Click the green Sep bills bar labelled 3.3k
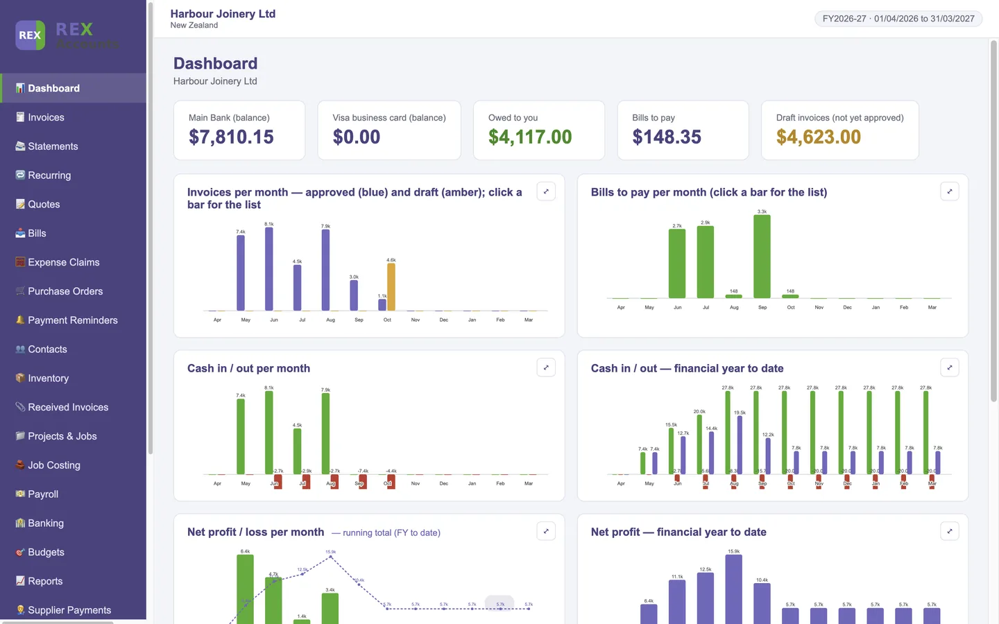 pos(762,257)
